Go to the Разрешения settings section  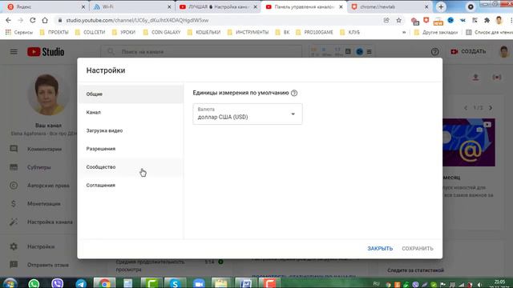pos(131,149)
